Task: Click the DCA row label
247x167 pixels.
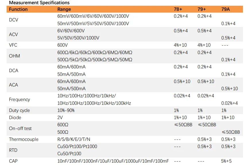Action: pos(13,70)
